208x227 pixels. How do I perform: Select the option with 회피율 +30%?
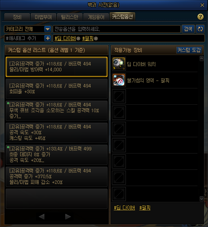[x=57, y=89]
